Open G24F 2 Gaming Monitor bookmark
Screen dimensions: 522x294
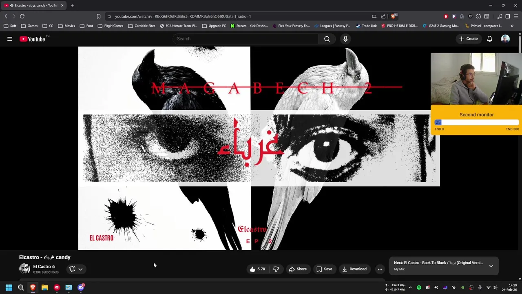pyautogui.click(x=441, y=26)
